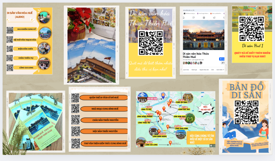Screen dimensions: 275x161
Task: Click the blue map pin at Đại Nội Huế
Action: pyautogui.click(x=163, y=96)
